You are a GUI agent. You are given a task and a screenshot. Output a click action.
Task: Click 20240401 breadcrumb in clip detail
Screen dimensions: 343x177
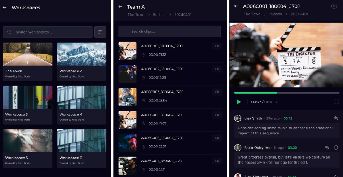pyautogui.click(x=299, y=14)
